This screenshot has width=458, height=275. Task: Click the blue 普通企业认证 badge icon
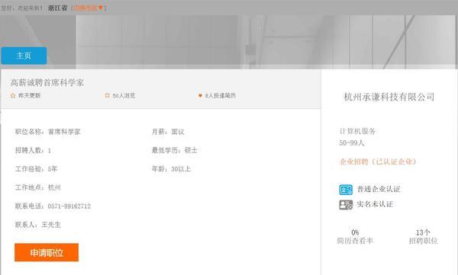tap(346, 190)
